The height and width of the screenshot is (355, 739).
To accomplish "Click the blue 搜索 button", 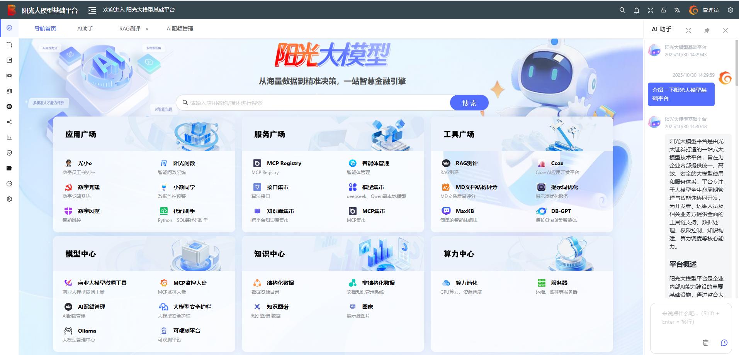I will pos(469,103).
